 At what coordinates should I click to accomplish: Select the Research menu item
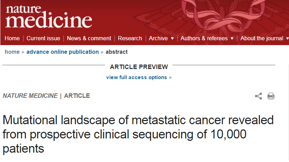point(130,39)
